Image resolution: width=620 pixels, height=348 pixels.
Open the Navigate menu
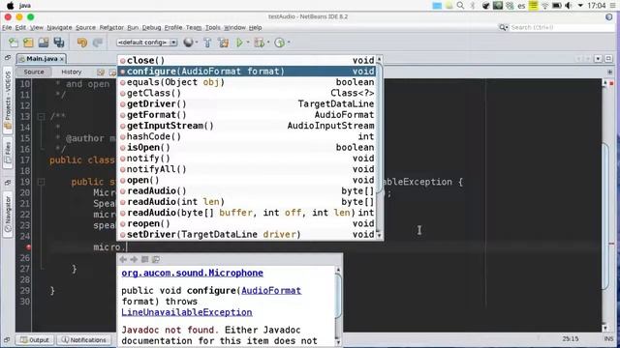point(59,27)
